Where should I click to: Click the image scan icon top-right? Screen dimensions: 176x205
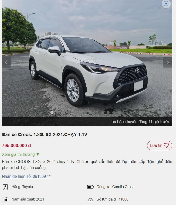coord(166,4)
